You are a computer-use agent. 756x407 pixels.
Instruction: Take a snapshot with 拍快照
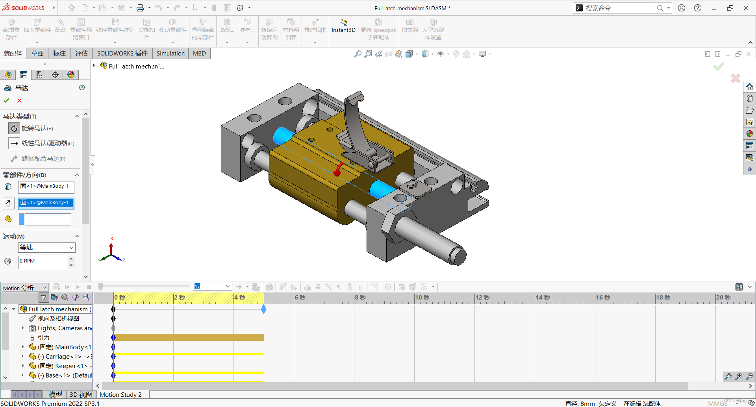(x=409, y=28)
